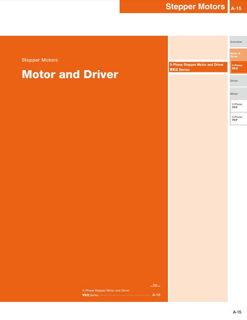Click the A-15 footer page number
This screenshot has width=247, height=320.
[x=237, y=312]
